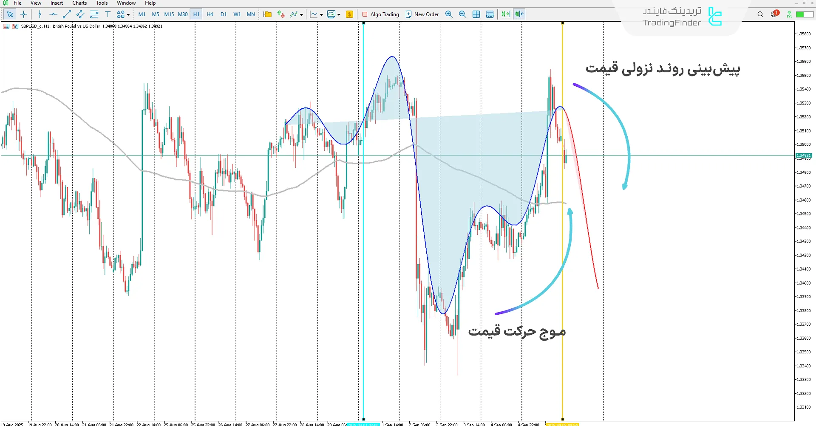The width and height of the screenshot is (816, 426).
Task: Toggle chart auto scroll to end
Action: [505, 14]
